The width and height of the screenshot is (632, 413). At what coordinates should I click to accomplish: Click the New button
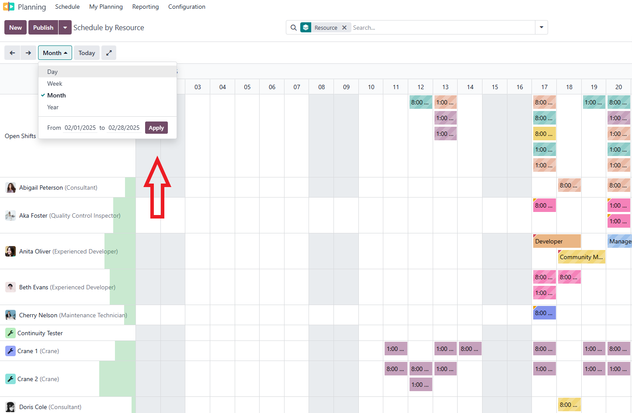[x=16, y=28]
